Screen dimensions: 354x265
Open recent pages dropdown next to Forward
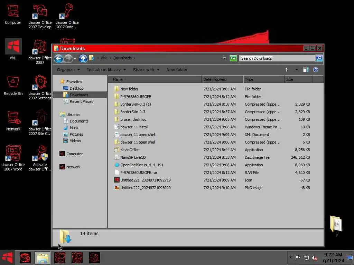click(75, 58)
